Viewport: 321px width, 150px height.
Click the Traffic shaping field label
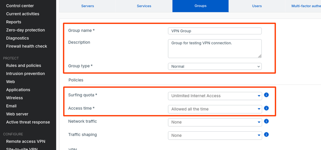(83, 134)
